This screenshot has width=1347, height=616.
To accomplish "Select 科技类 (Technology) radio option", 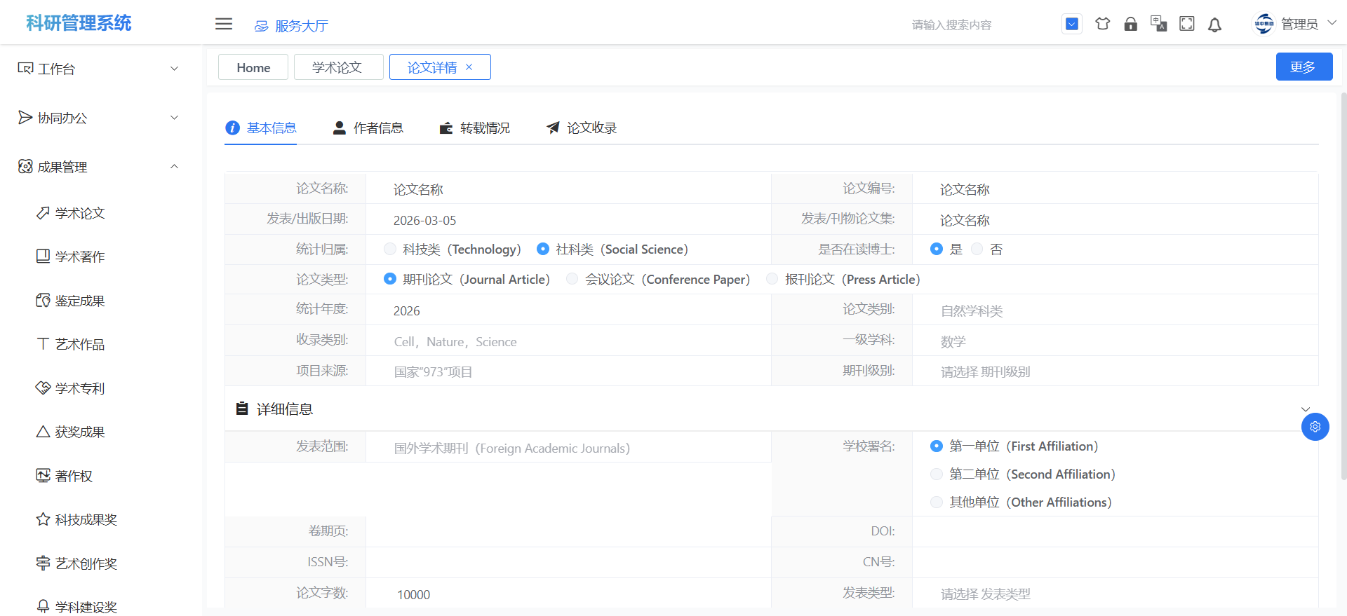I will tap(390, 249).
